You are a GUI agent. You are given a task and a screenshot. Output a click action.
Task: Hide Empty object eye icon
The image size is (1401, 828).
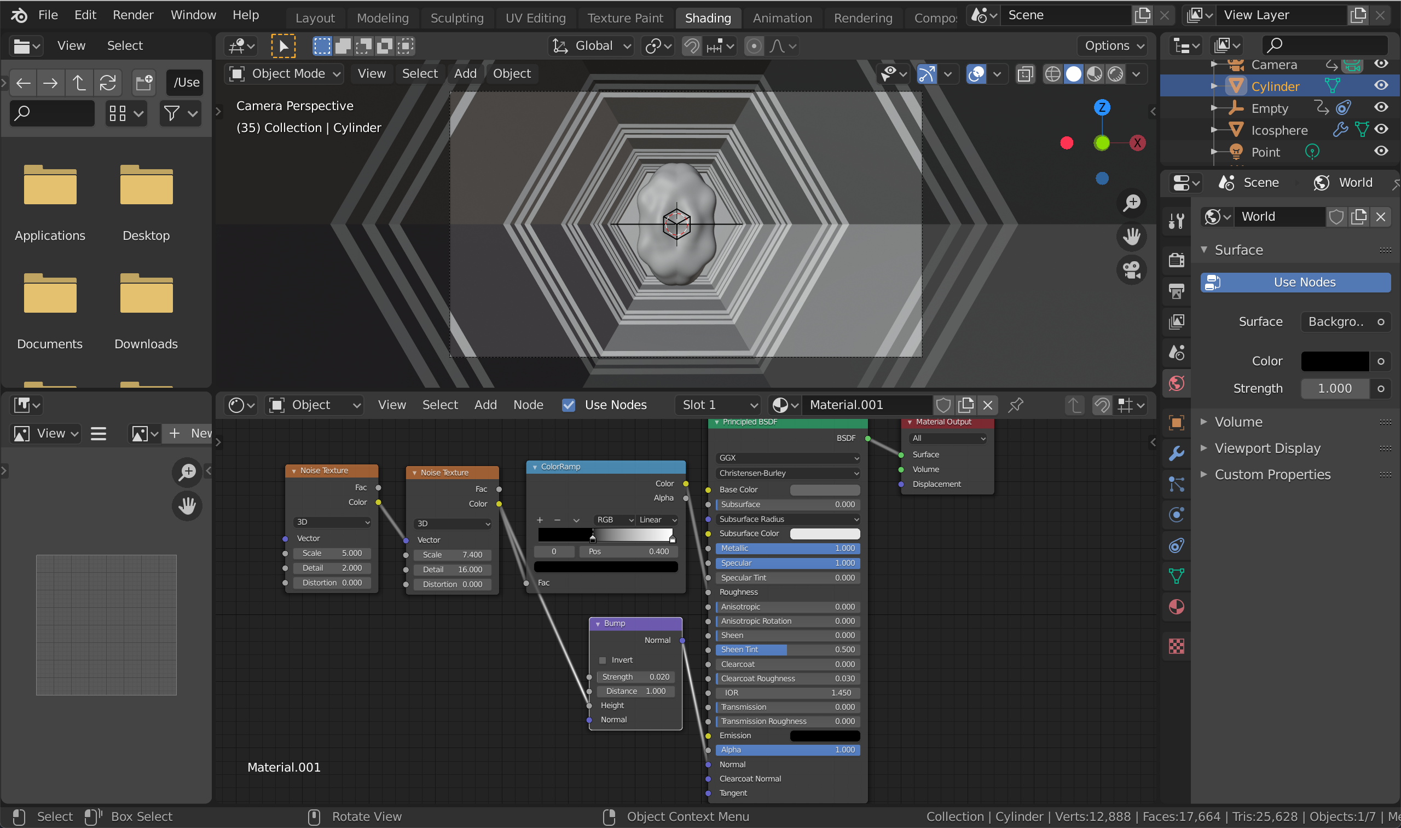tap(1380, 107)
